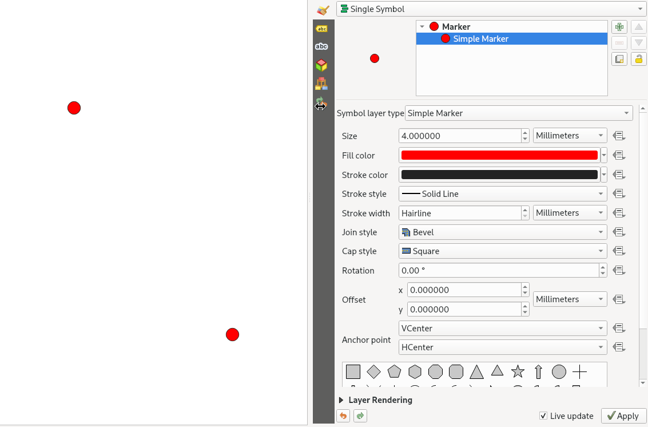The image size is (648, 427).
Task: Click the Masks tab icon
Action: [321, 46]
